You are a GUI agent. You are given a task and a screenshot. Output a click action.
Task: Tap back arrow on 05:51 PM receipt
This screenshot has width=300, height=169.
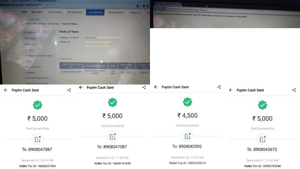tap(6, 90)
